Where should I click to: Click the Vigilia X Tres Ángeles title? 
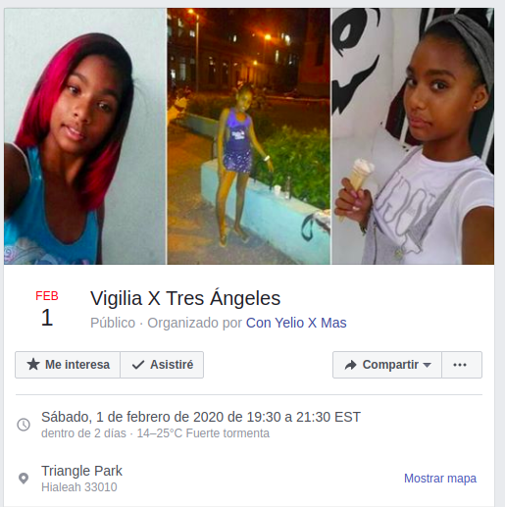(x=185, y=298)
